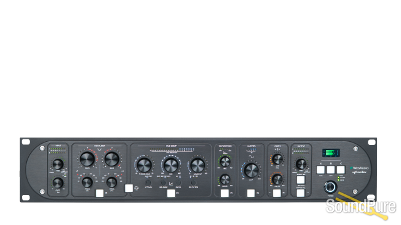Click the sine wave icon in Clipper

pyautogui.click(x=251, y=156)
